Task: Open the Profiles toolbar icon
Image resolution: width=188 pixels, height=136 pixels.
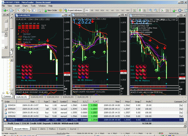Action: pos(11,11)
